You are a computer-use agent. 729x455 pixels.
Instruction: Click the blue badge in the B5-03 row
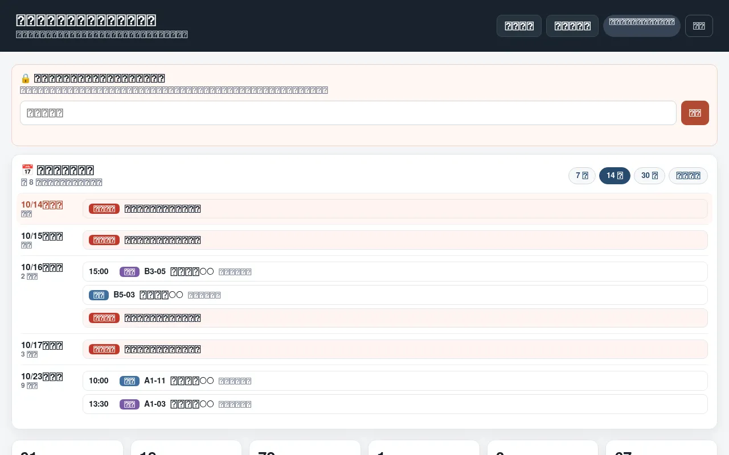[x=99, y=295]
